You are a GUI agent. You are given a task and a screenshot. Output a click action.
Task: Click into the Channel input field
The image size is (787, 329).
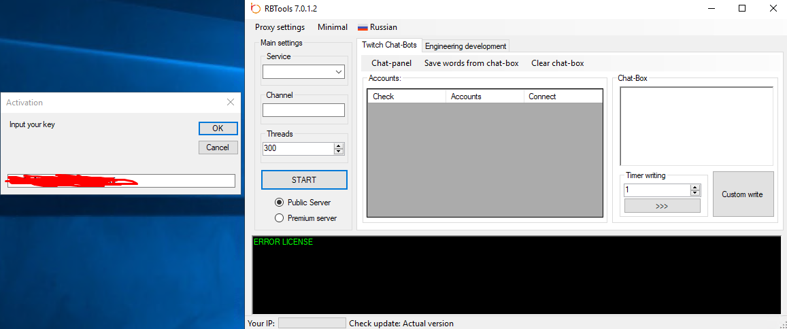click(x=303, y=110)
